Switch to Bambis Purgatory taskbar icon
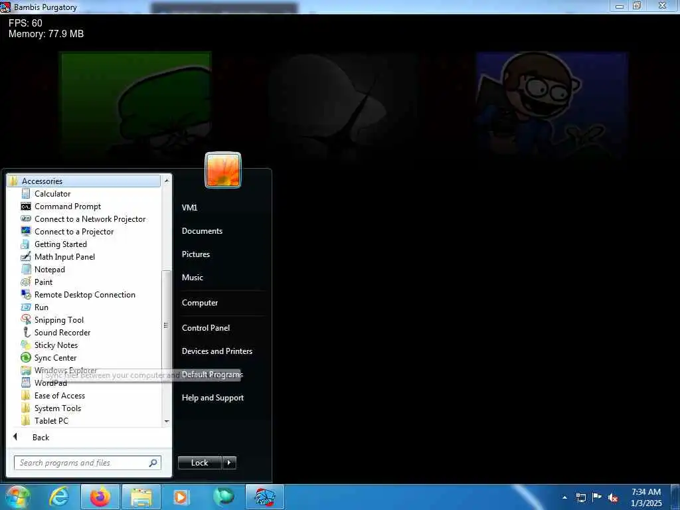Screen dimensions: 680x510 (x=264, y=497)
